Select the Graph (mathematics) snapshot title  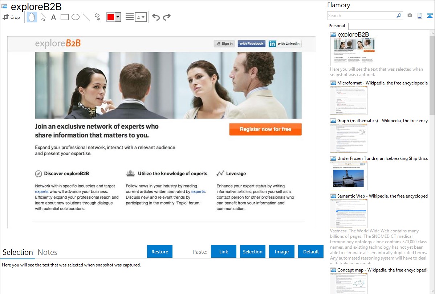coord(382,121)
